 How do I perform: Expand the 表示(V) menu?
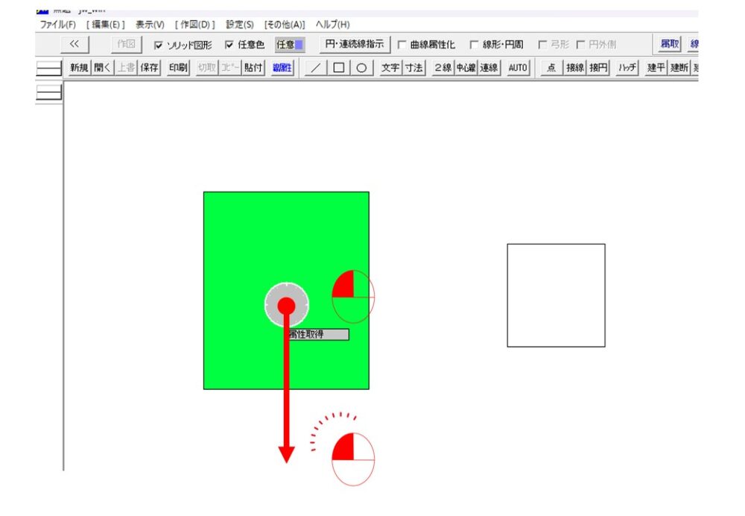pos(150,25)
